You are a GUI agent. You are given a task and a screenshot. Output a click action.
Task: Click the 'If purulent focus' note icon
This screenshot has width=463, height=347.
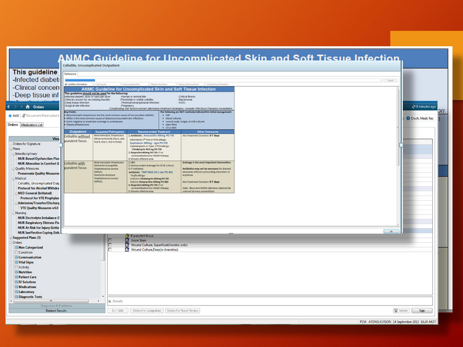pos(127,236)
